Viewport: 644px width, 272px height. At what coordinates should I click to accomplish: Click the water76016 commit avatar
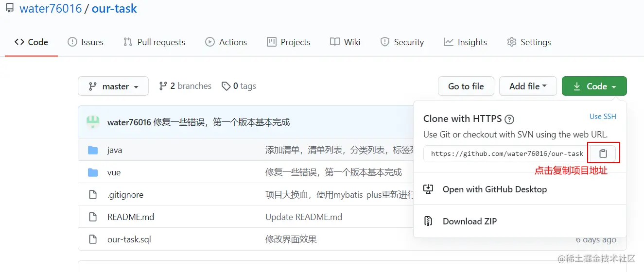[x=93, y=122]
